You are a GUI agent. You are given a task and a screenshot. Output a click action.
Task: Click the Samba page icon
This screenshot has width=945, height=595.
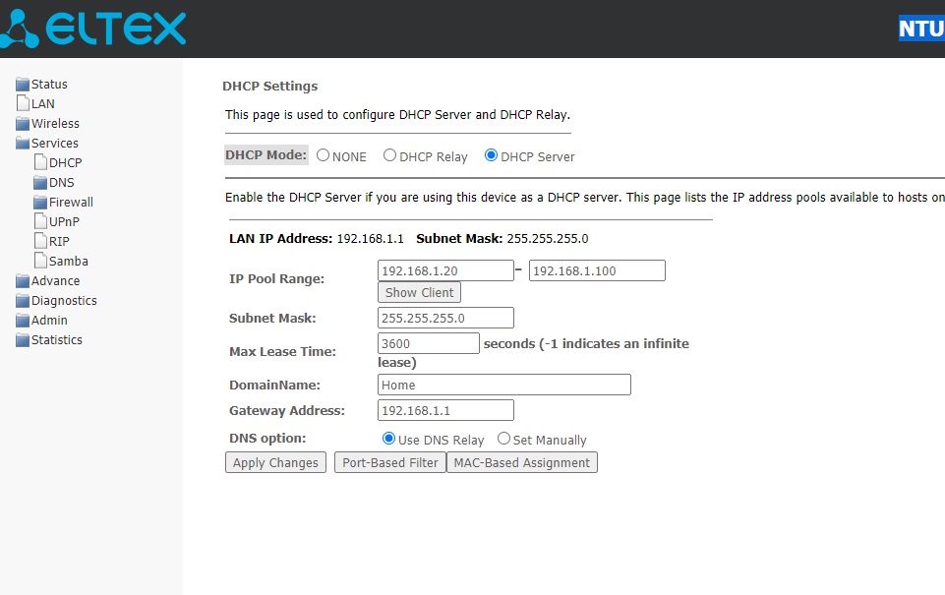pos(40,261)
